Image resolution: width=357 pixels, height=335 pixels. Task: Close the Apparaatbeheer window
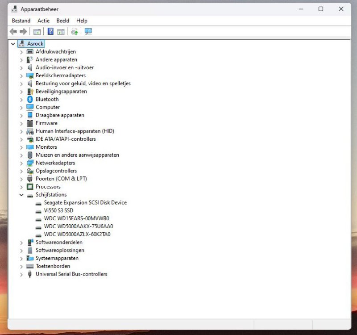pos(341,9)
